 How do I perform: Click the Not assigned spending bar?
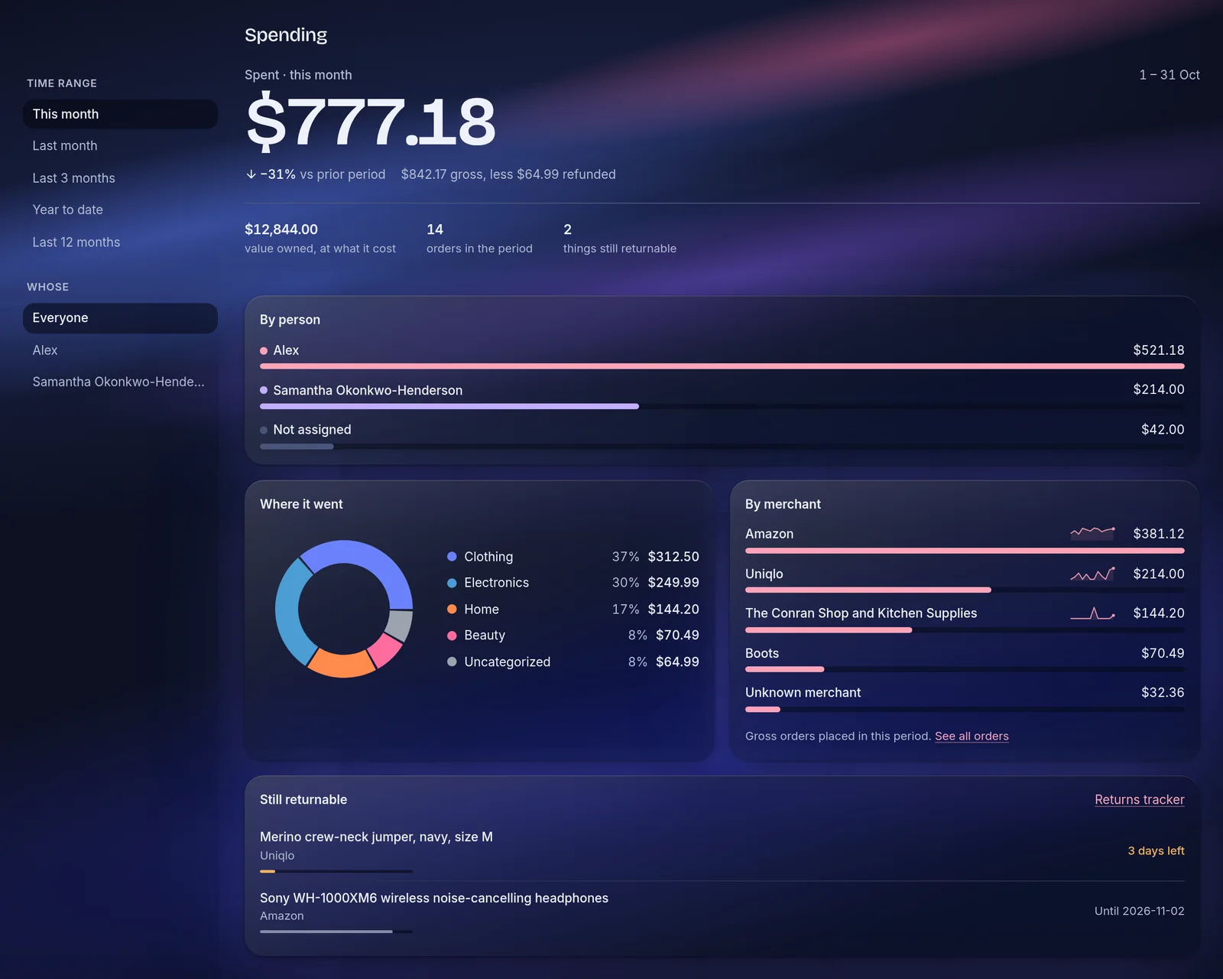click(297, 446)
